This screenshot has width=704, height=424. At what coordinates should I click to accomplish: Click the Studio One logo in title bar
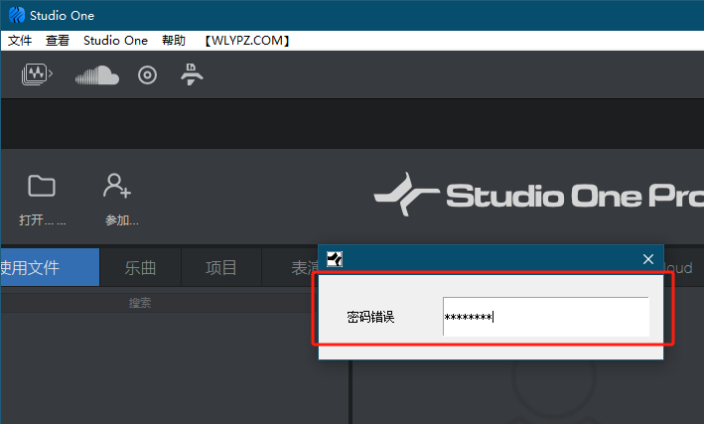click(x=17, y=15)
